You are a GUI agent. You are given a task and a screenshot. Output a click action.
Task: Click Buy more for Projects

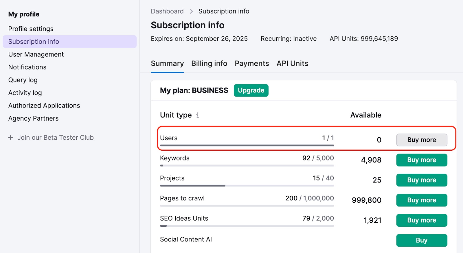(421, 180)
